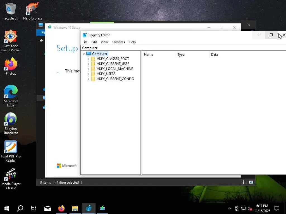Open Microsoft Edge desktop shortcut
The width and height of the screenshot is (286, 214).
(11, 96)
